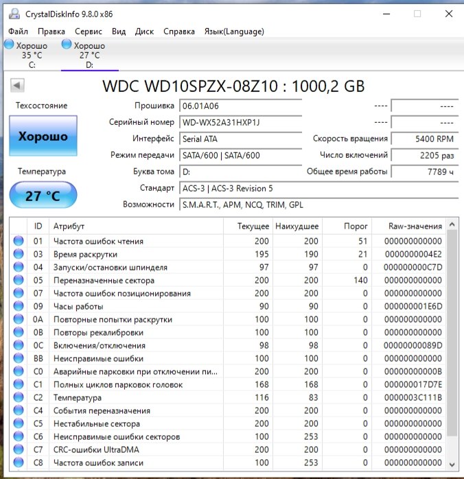This screenshot has width=464, height=479.
Task: Click status orb for attribute 03 spin-up time
Action: [19, 254]
